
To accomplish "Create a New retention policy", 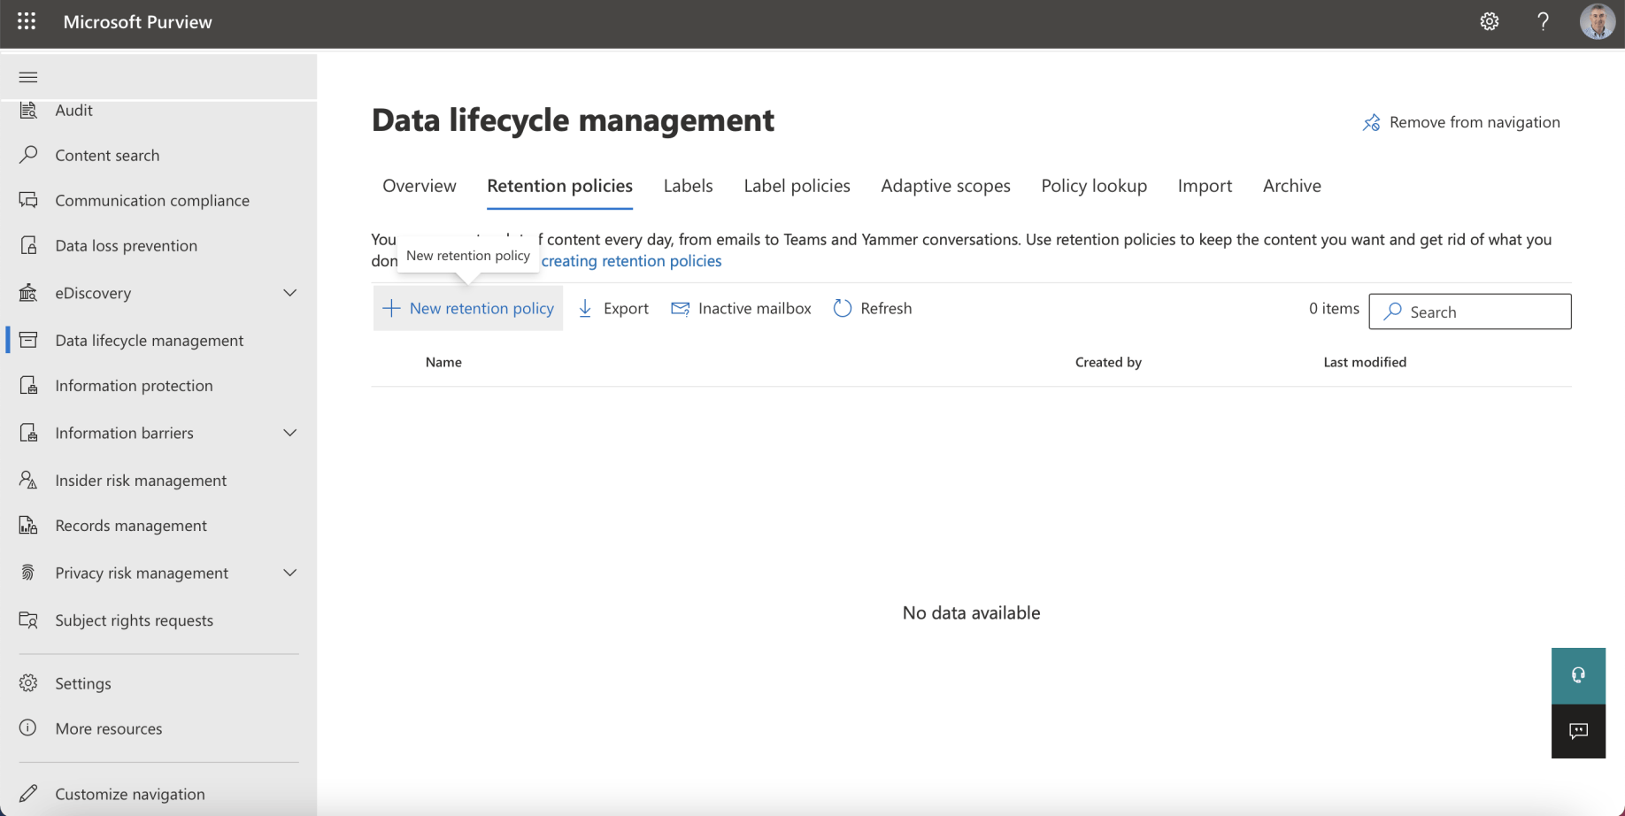I will (x=468, y=308).
